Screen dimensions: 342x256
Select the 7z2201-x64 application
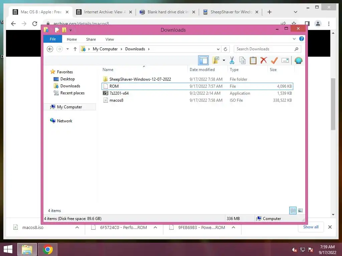119,93
